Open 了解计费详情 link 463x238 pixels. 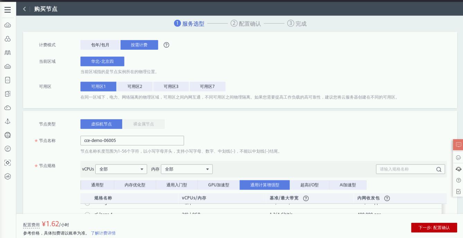pyautogui.click(x=103, y=233)
